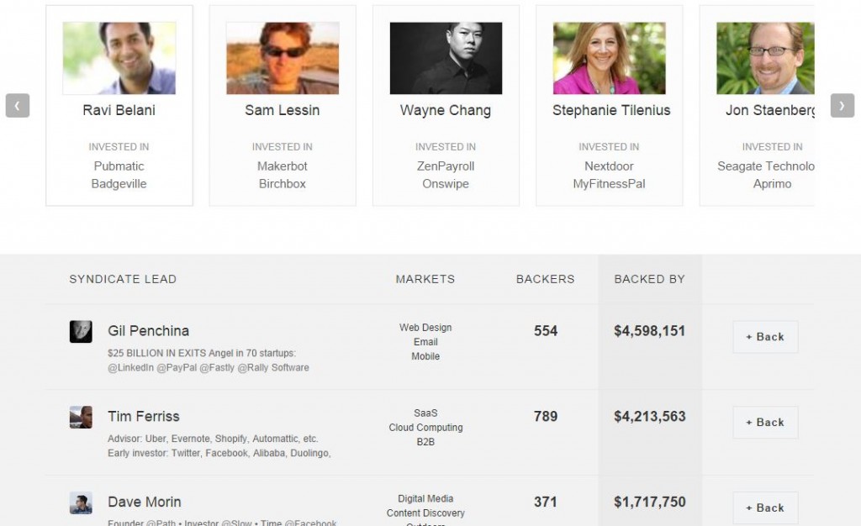This screenshot has width=861, height=526.
Task: Click Cloud Computing market for Tim Ferriss
Action: (425, 428)
